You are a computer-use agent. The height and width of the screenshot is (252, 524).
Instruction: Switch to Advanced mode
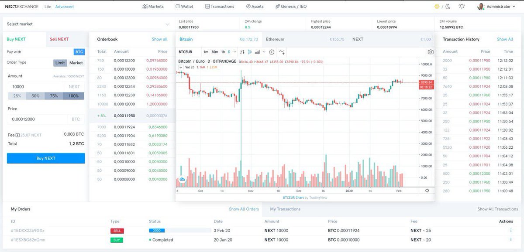(64, 7)
